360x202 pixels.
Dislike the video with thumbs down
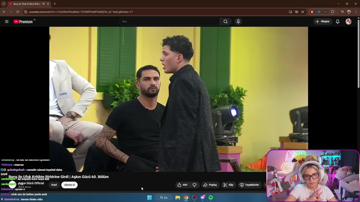click(x=194, y=185)
